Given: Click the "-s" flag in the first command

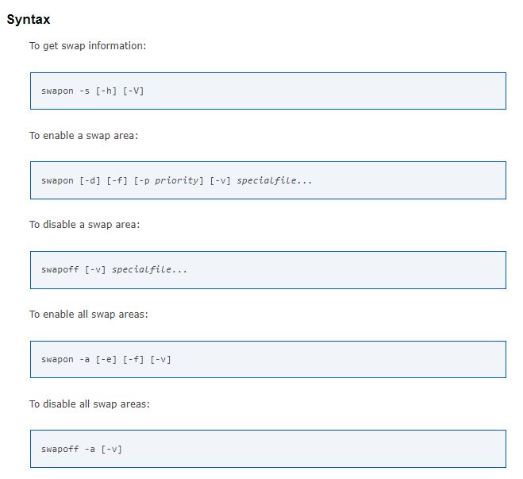Looking at the screenshot, I should pos(84,91).
